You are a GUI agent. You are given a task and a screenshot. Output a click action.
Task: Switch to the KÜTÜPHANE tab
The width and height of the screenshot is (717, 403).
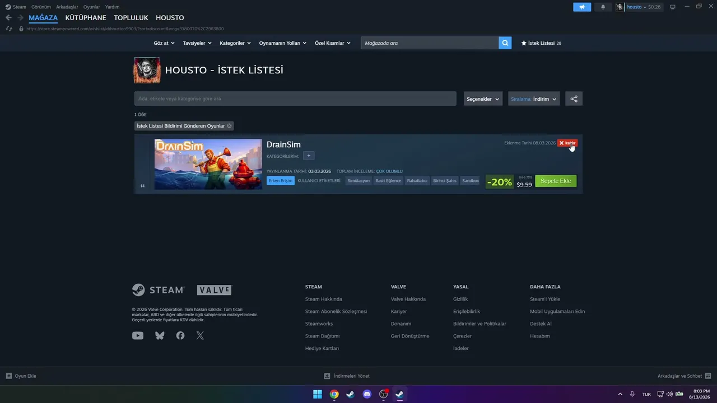pos(86,18)
